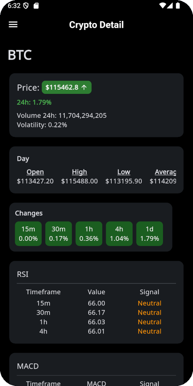Select the 4h change chip
The width and height of the screenshot is (193, 386).
pyautogui.click(x=119, y=233)
